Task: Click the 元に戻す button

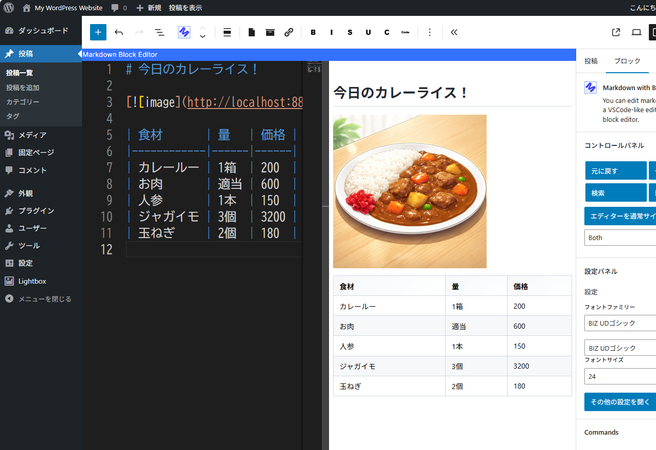Action: 616,171
